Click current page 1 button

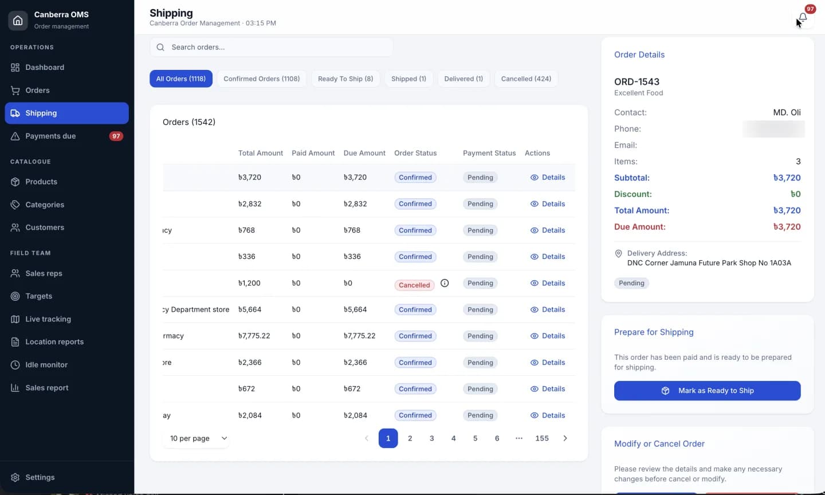click(388, 438)
